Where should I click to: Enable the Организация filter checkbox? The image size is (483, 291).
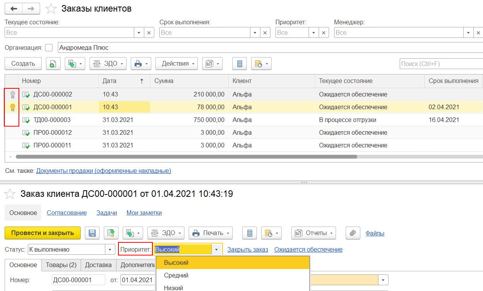click(49, 48)
